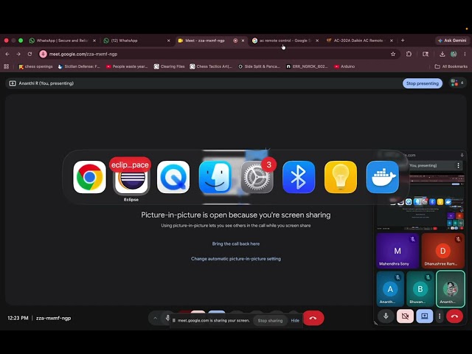Select Eclipse in the app switcher
The height and width of the screenshot is (354, 472).
tap(131, 178)
